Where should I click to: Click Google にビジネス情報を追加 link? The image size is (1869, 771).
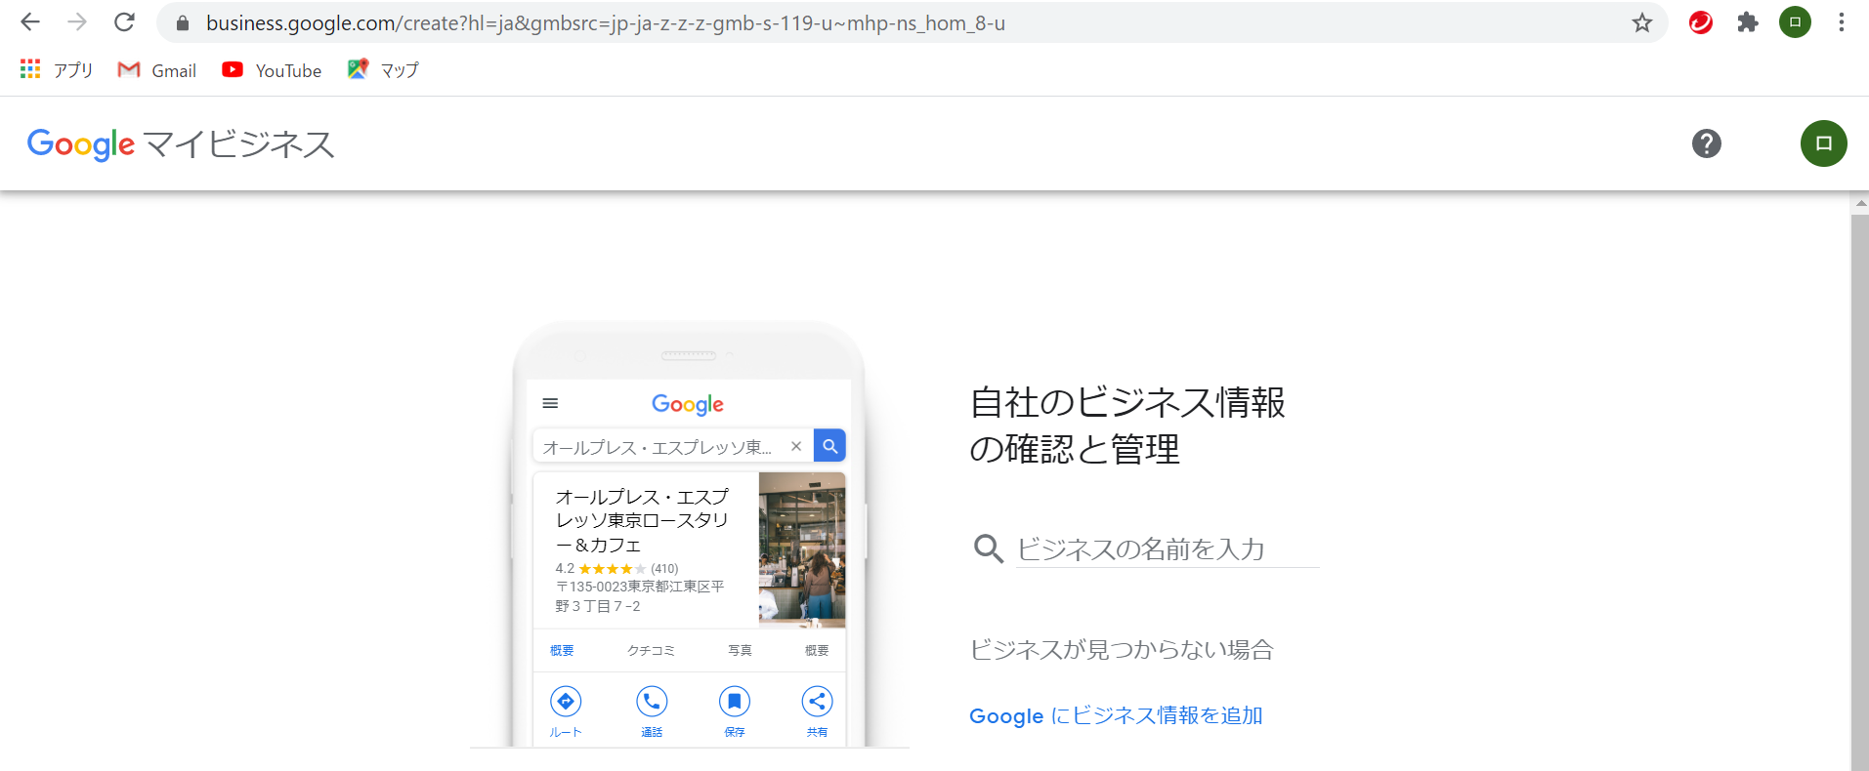[1116, 715]
